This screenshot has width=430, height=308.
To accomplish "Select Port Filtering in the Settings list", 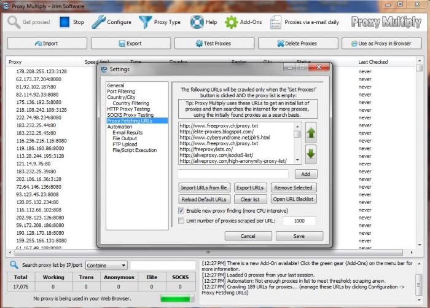I will pos(121,91).
